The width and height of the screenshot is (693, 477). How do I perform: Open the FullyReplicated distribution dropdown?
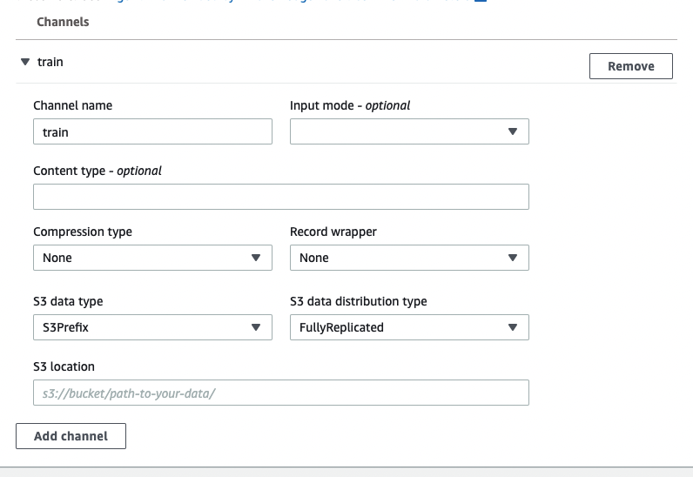pos(400,327)
